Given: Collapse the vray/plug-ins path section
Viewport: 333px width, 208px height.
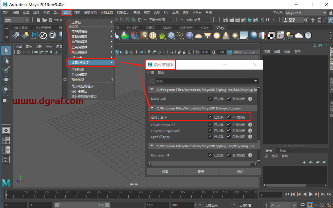Looking at the screenshot, I should pos(152,108).
